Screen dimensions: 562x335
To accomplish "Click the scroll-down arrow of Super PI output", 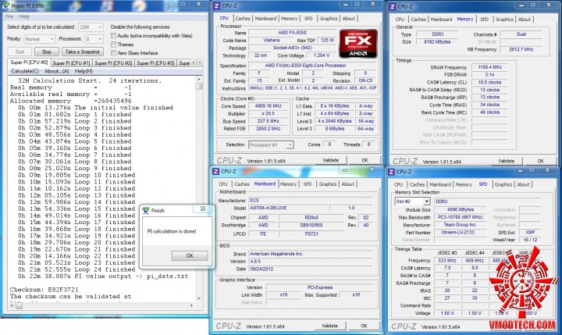I will 199,298.
